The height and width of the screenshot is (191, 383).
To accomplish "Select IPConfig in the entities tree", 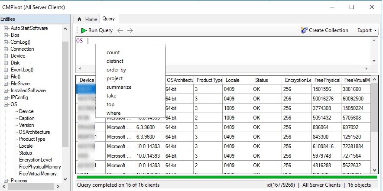I will click(x=19, y=97).
